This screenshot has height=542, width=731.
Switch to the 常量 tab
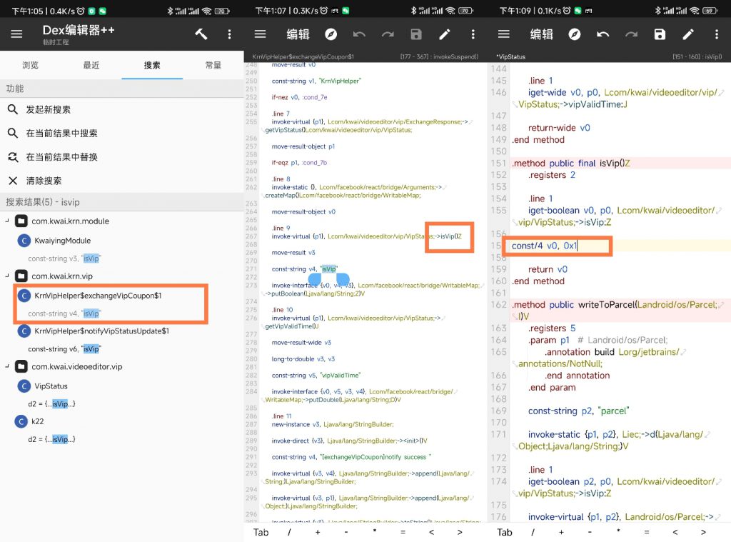(x=213, y=65)
